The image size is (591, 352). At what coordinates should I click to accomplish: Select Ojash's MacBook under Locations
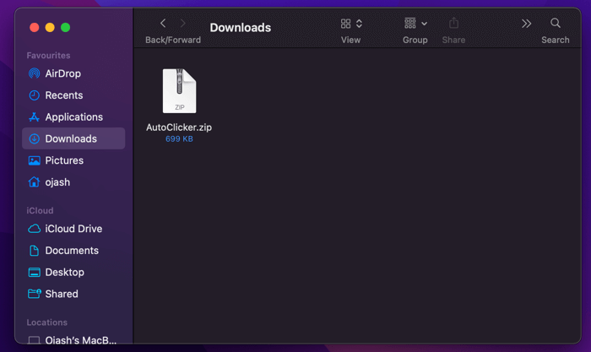pyautogui.click(x=73, y=339)
